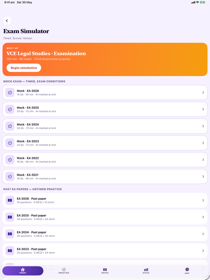210x280 pixels.
Task: Open EA 2023 Past paper chevron
Action: pyautogui.click(x=203, y=251)
